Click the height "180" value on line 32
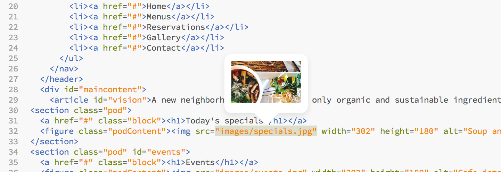 (x=424, y=131)
